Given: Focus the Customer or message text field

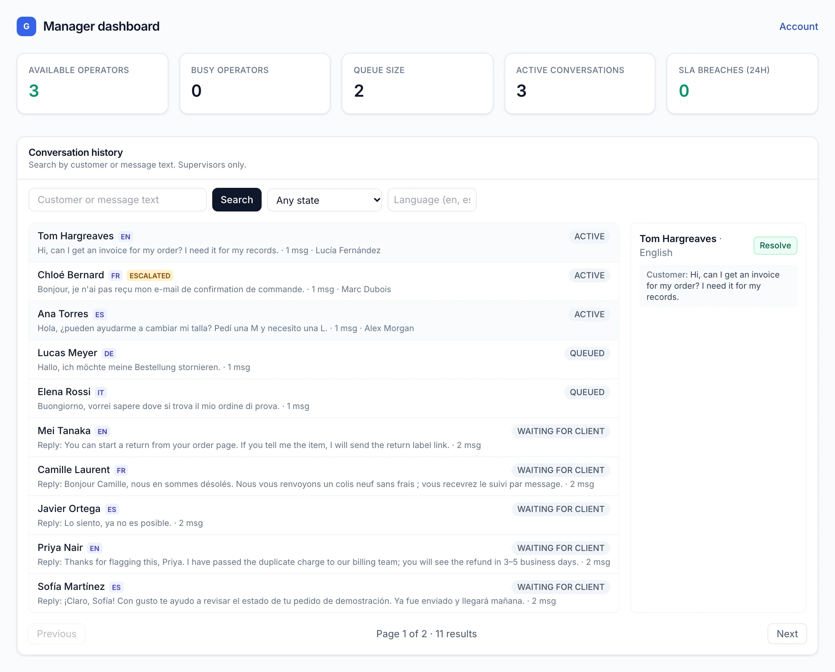Looking at the screenshot, I should 117,200.
